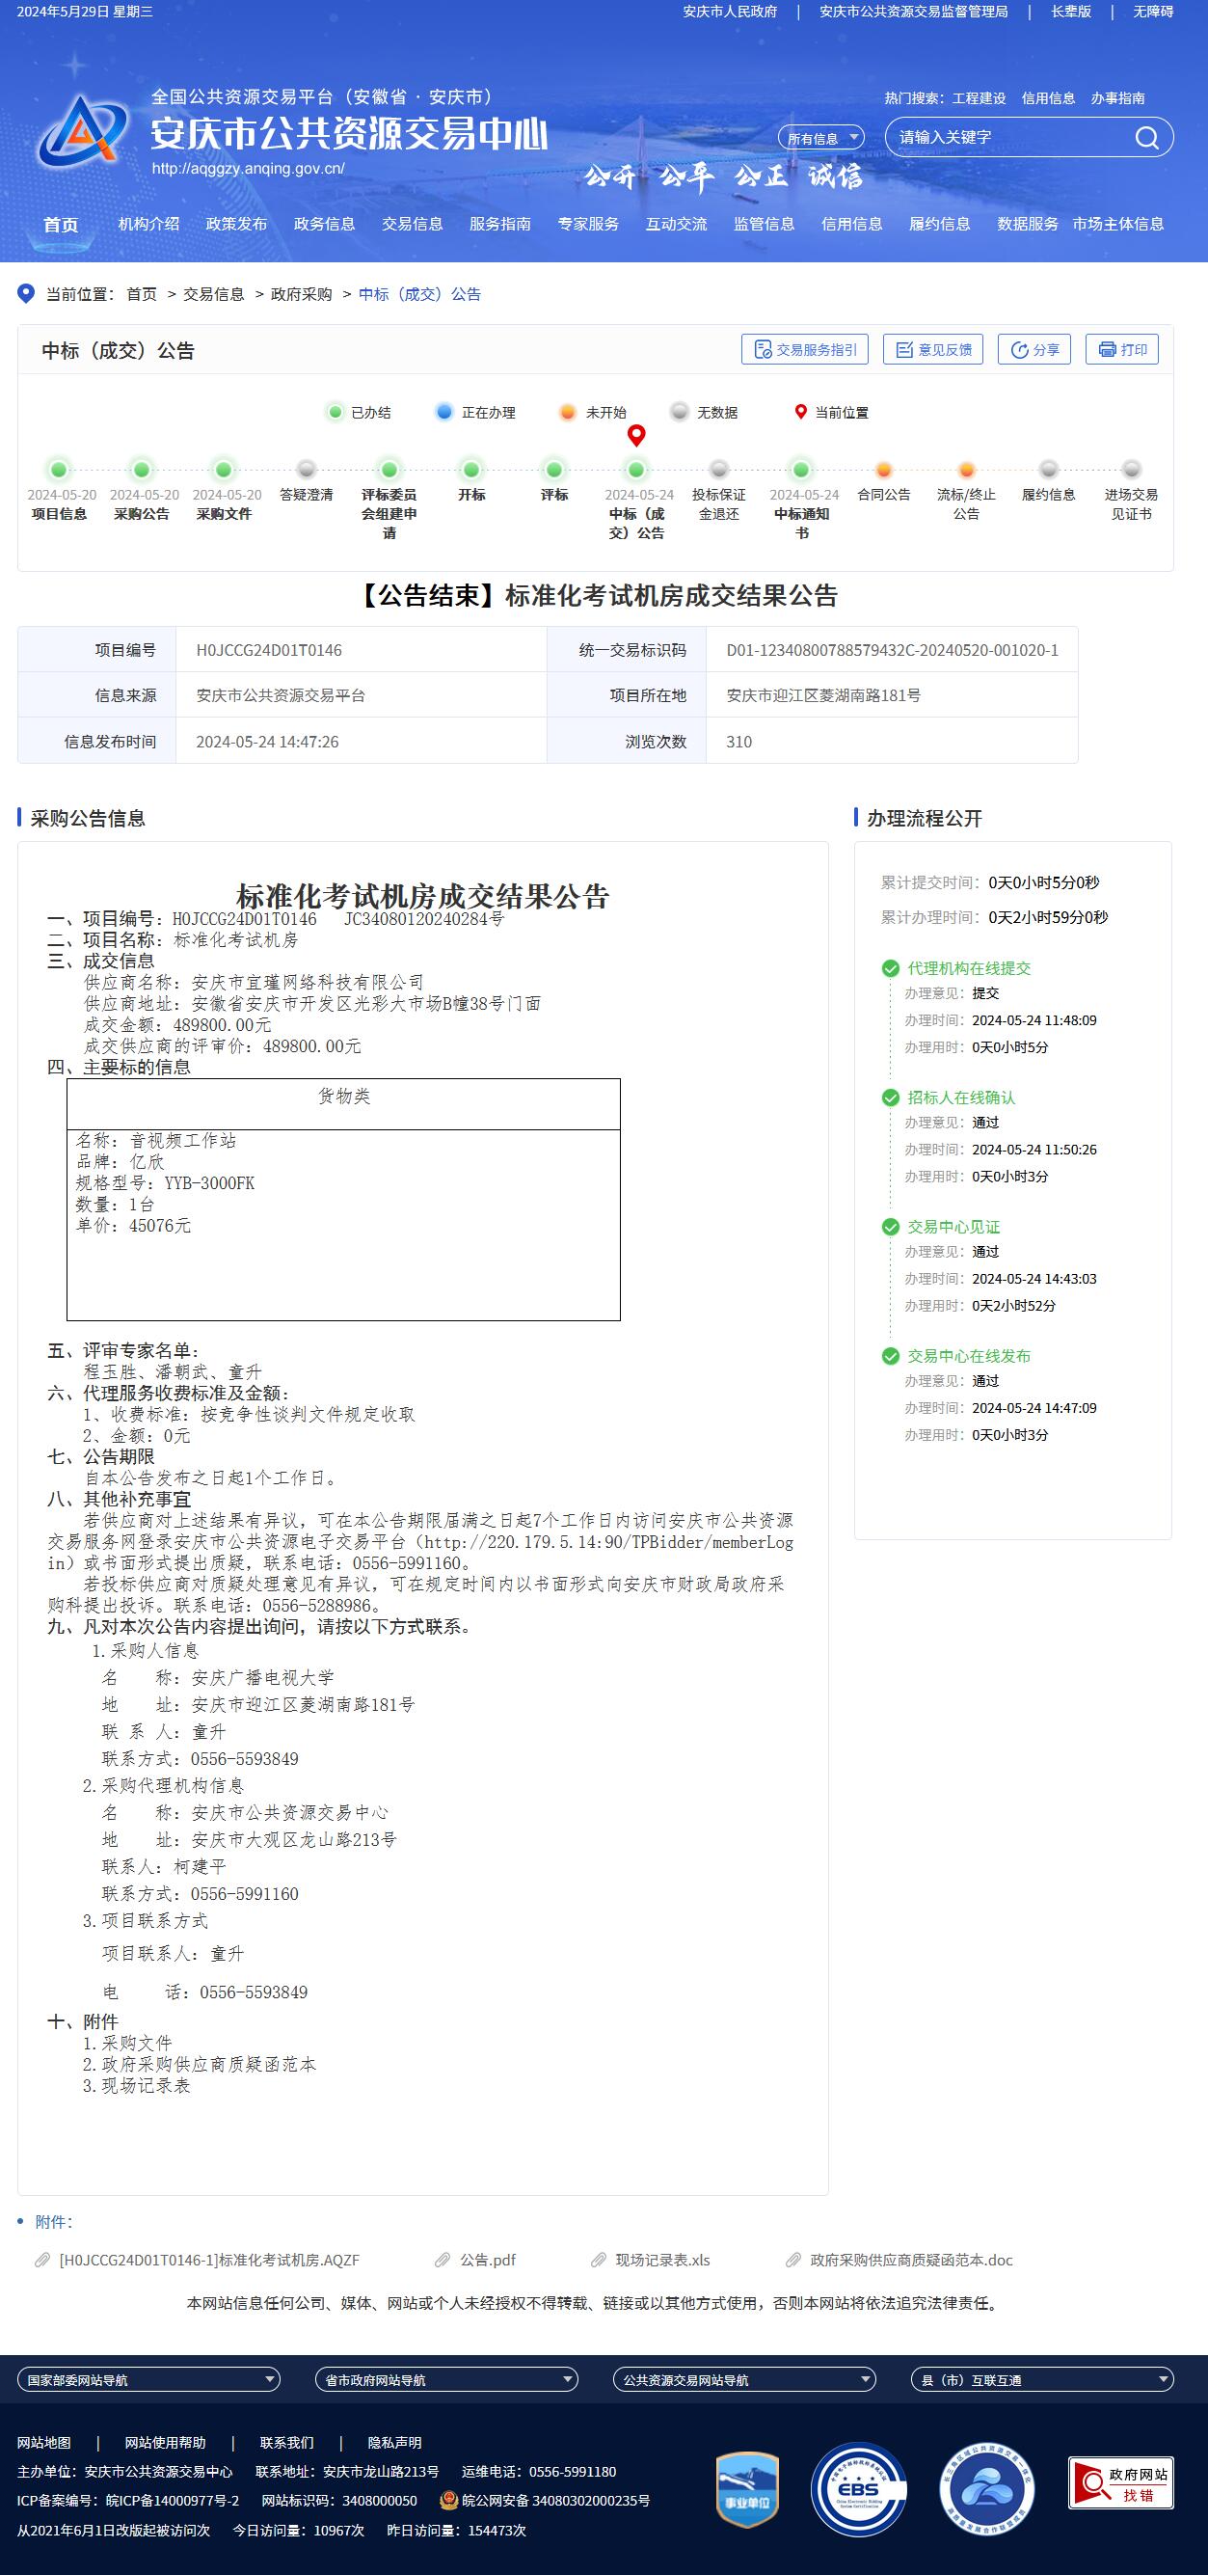Viewport: 1208px width, 2575px height.
Task: Click the 政府网站找错 badge icon
Action: click(1120, 2483)
